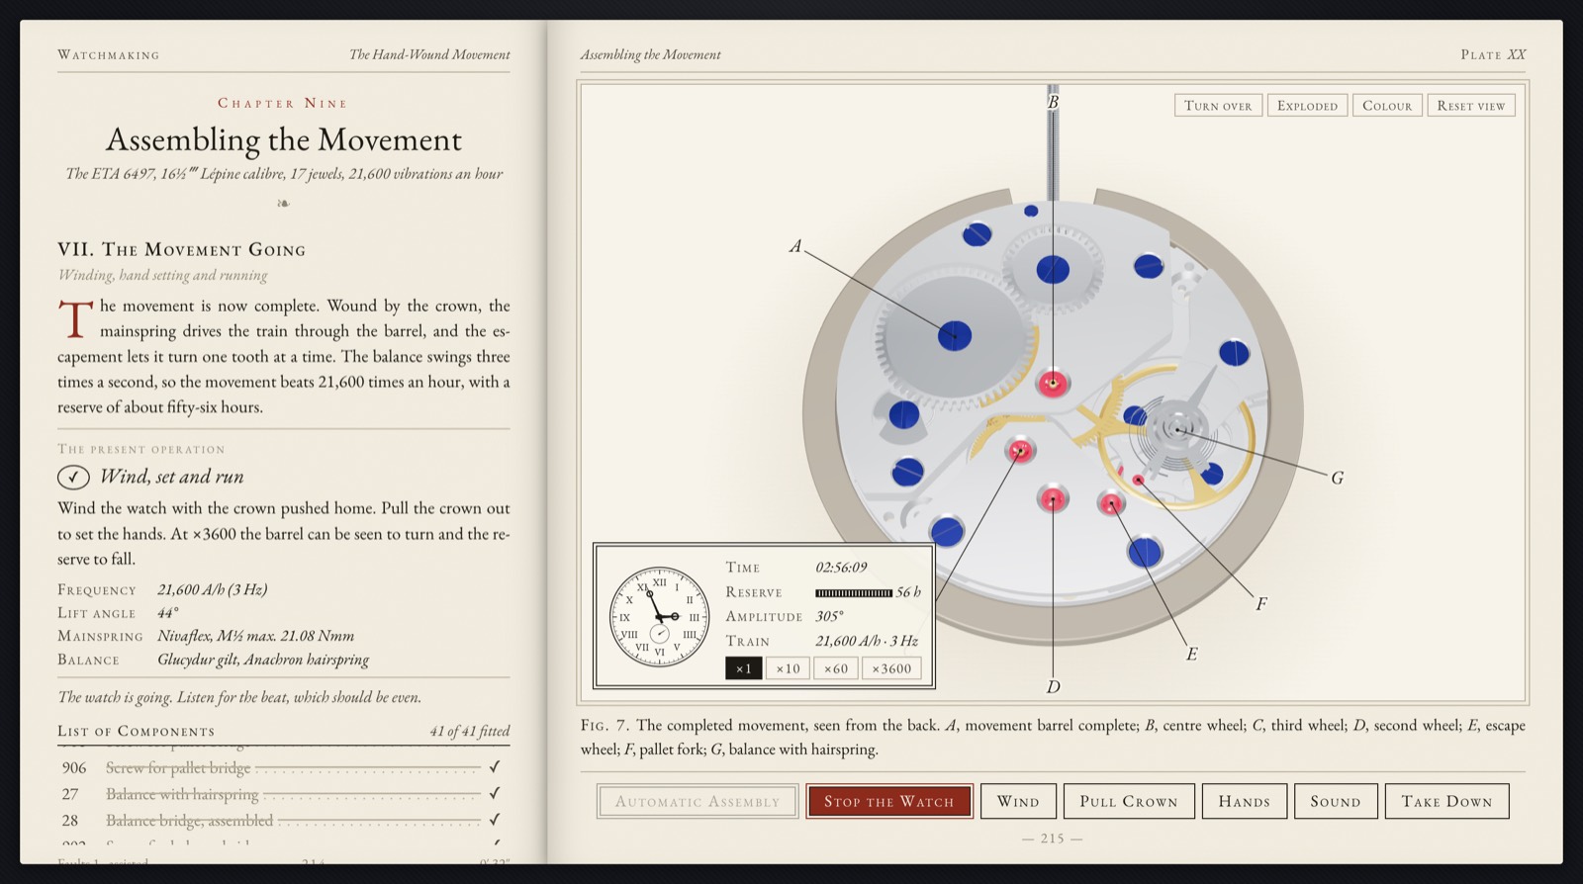Viewport: 1583px width, 884px height.
Task: Select the ×60 speed
Action: pyautogui.click(x=836, y=668)
